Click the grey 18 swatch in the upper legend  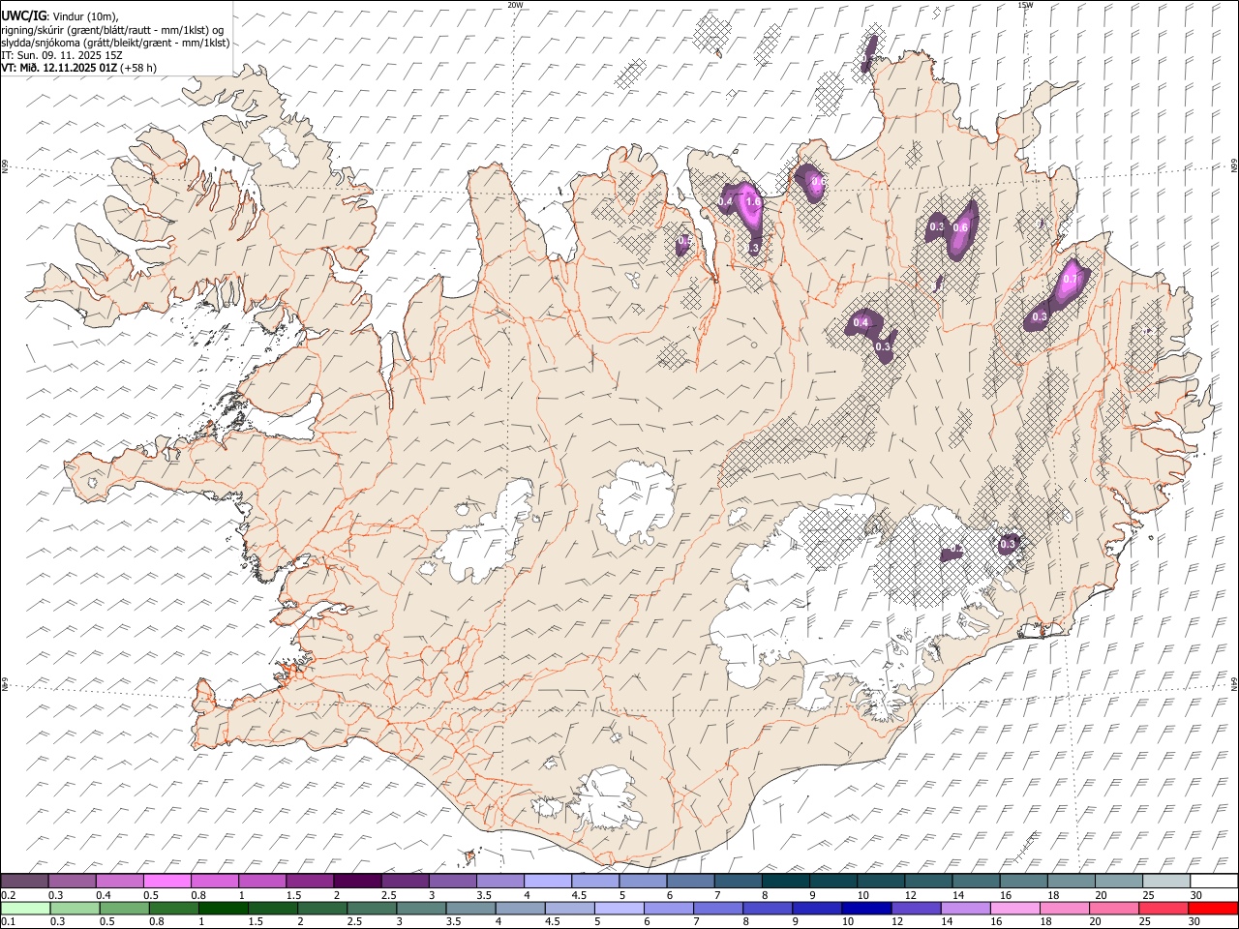point(1070,881)
